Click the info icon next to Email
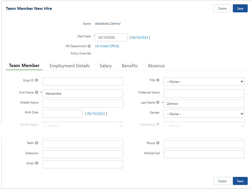251x189 pixels. 37,163
